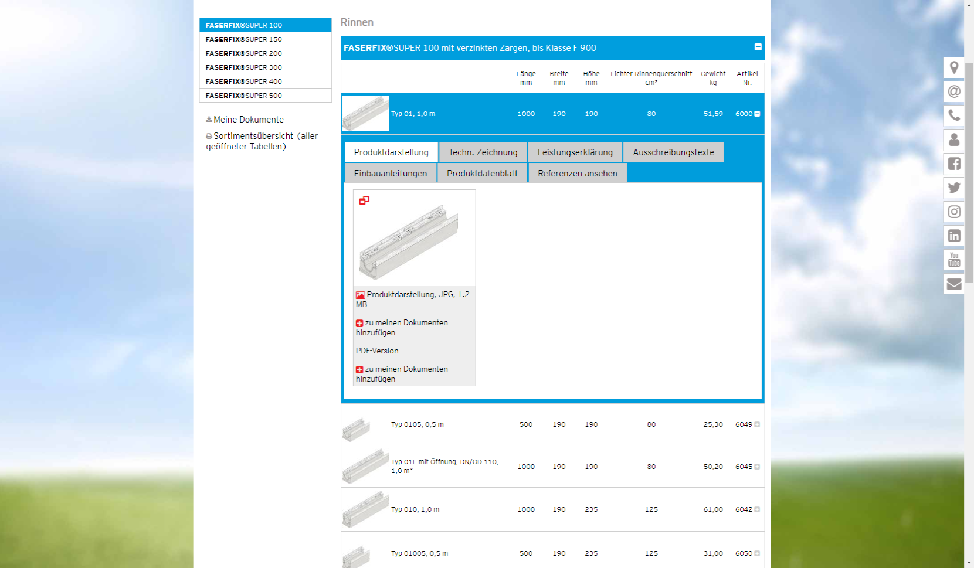Collapse the Typ 01 row with article 6000

[757, 114]
